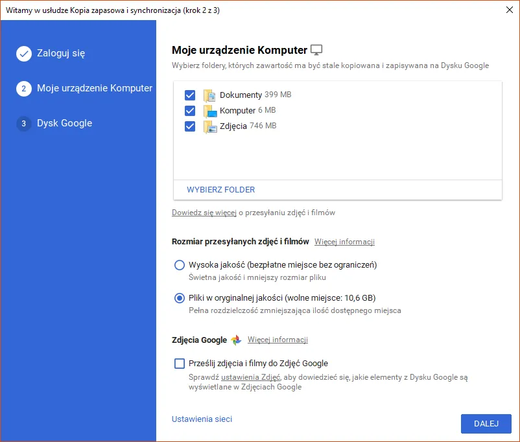Open the Dowiedz się więcej link

pyautogui.click(x=204, y=213)
